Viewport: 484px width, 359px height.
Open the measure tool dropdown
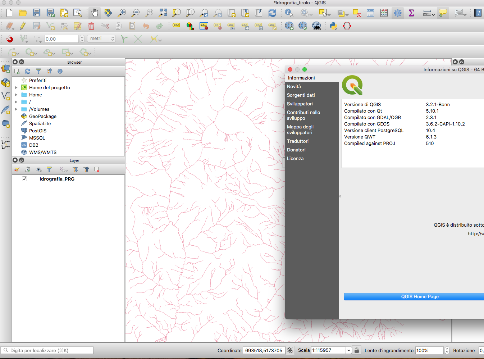point(433,14)
